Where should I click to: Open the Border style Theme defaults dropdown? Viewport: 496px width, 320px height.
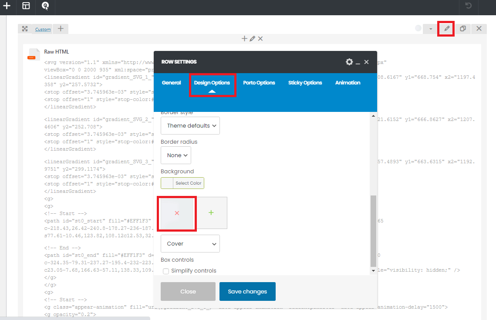[x=190, y=125]
